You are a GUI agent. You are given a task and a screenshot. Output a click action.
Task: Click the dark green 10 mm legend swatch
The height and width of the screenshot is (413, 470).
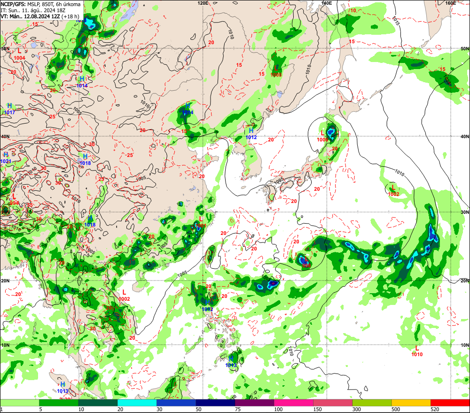tap(98, 403)
